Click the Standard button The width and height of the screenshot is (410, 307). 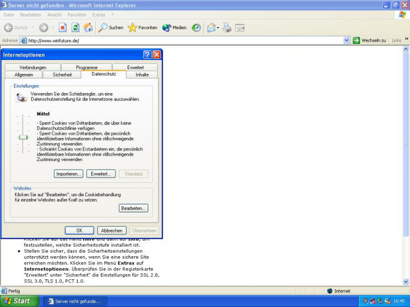pyautogui.click(x=133, y=174)
